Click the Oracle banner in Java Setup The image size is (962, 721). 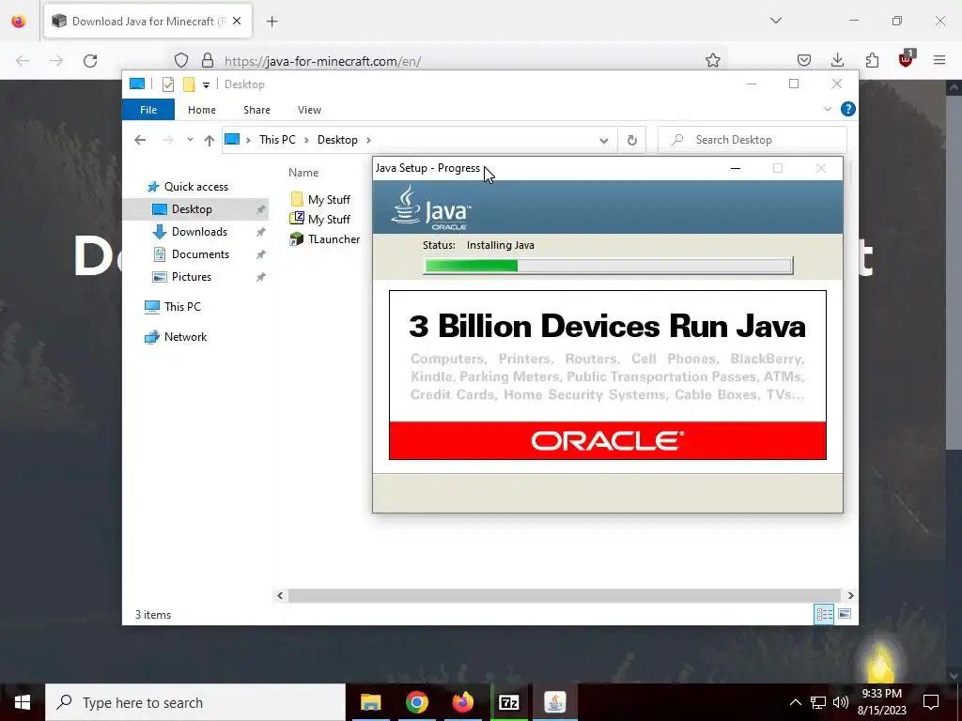(x=608, y=441)
